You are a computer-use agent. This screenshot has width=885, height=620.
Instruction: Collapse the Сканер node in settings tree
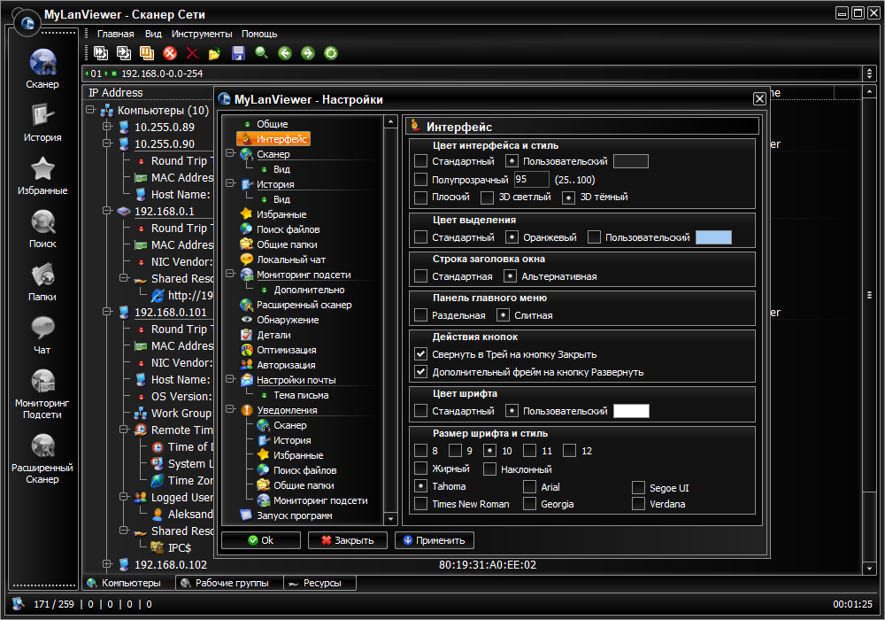tap(230, 153)
